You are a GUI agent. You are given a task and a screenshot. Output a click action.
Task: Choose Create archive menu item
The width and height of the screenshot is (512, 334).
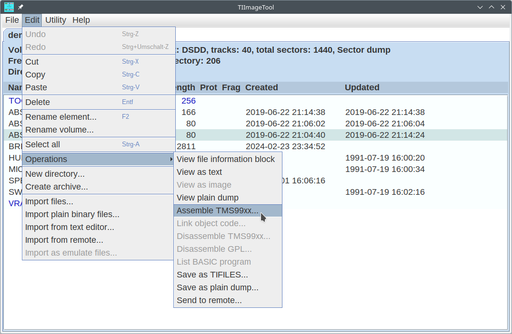tap(56, 187)
